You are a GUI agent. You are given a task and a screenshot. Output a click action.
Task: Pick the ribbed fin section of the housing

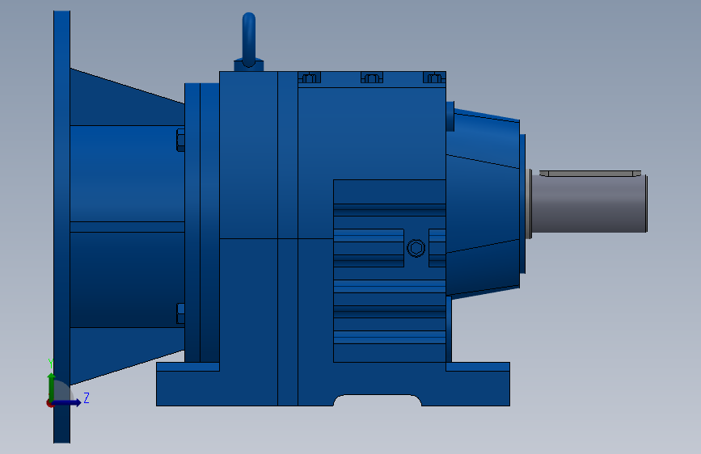[x=390, y=271]
